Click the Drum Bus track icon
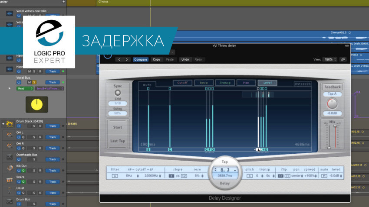Screen dimensions: 369x207 [x=10, y=202]
